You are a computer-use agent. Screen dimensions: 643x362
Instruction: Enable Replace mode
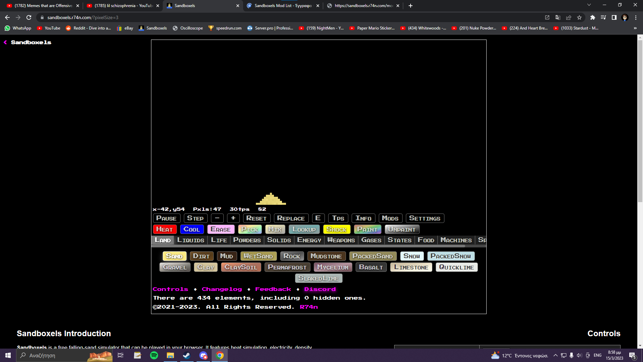pos(291,218)
